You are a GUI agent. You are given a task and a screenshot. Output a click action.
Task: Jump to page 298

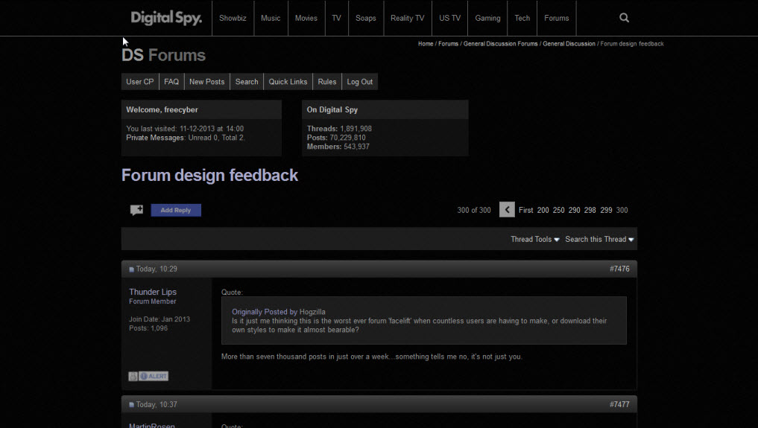590,210
